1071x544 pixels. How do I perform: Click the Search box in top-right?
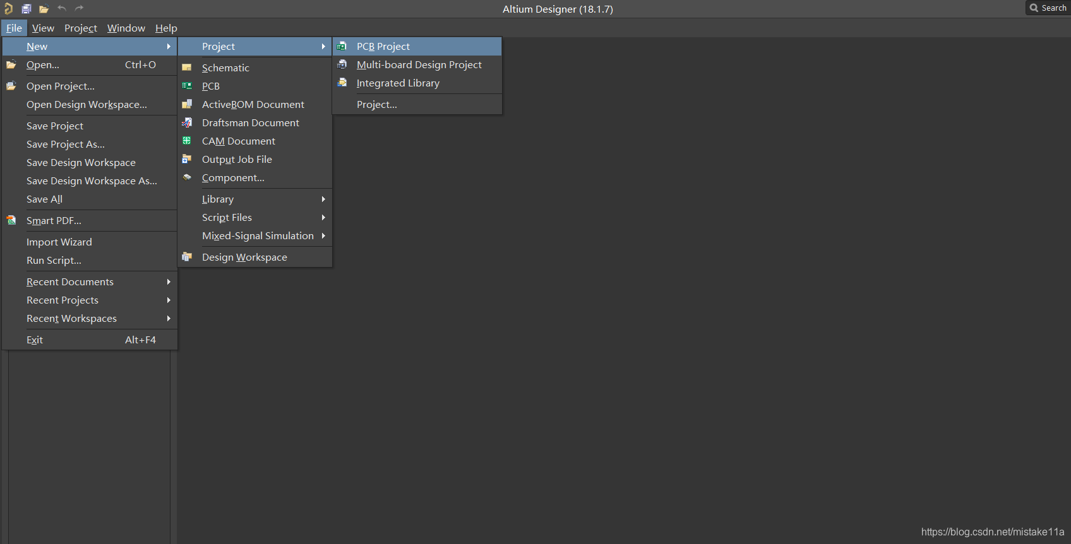1048,8
